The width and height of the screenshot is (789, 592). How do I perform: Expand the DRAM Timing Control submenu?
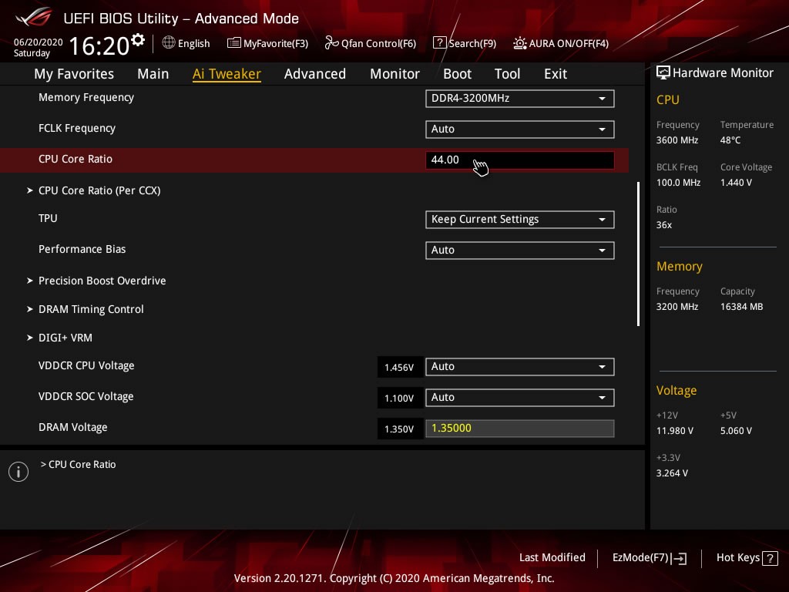coord(91,309)
